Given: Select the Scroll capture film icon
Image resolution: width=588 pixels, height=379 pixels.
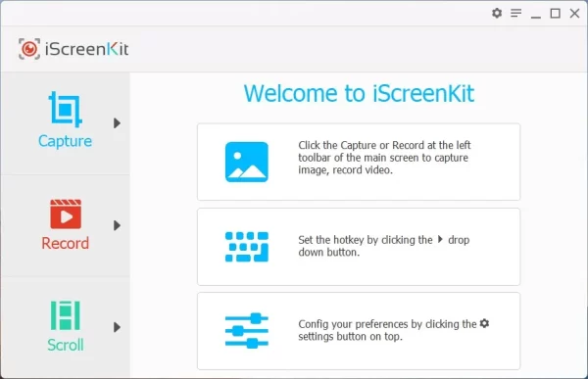Looking at the screenshot, I should tap(66, 315).
